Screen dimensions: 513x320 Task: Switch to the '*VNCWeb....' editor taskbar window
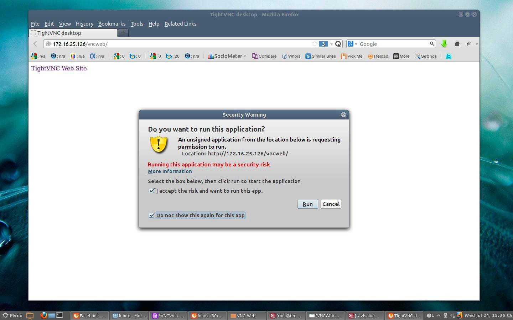(x=168, y=315)
